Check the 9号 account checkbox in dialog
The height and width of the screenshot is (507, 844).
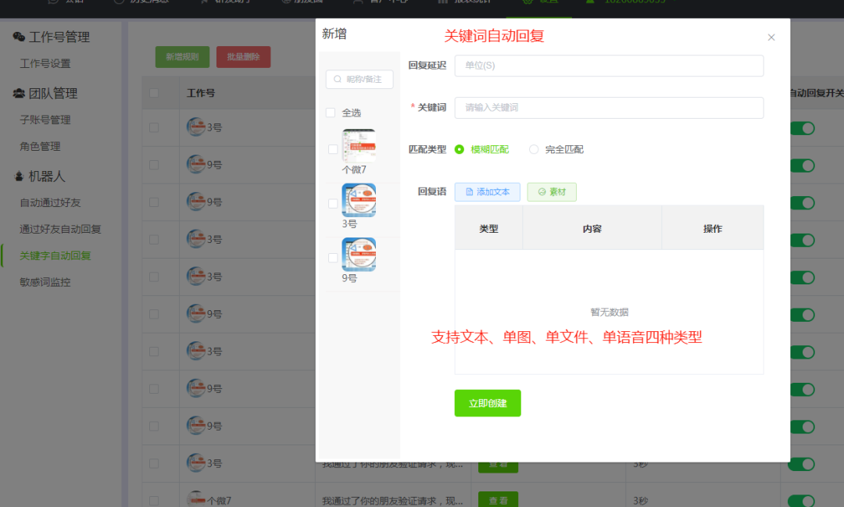pos(333,258)
